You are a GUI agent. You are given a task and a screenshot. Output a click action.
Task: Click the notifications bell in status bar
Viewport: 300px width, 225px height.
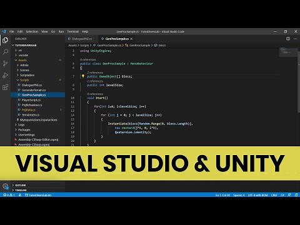point(296,195)
